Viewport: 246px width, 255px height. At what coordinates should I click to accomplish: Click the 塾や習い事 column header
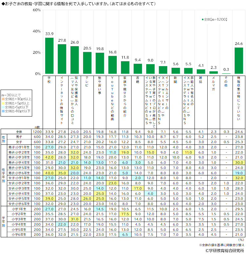pyautogui.click(x=100, y=88)
